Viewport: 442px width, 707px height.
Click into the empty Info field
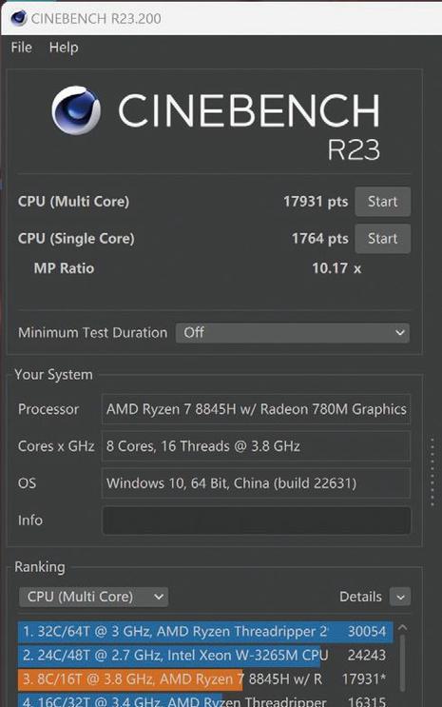click(257, 520)
